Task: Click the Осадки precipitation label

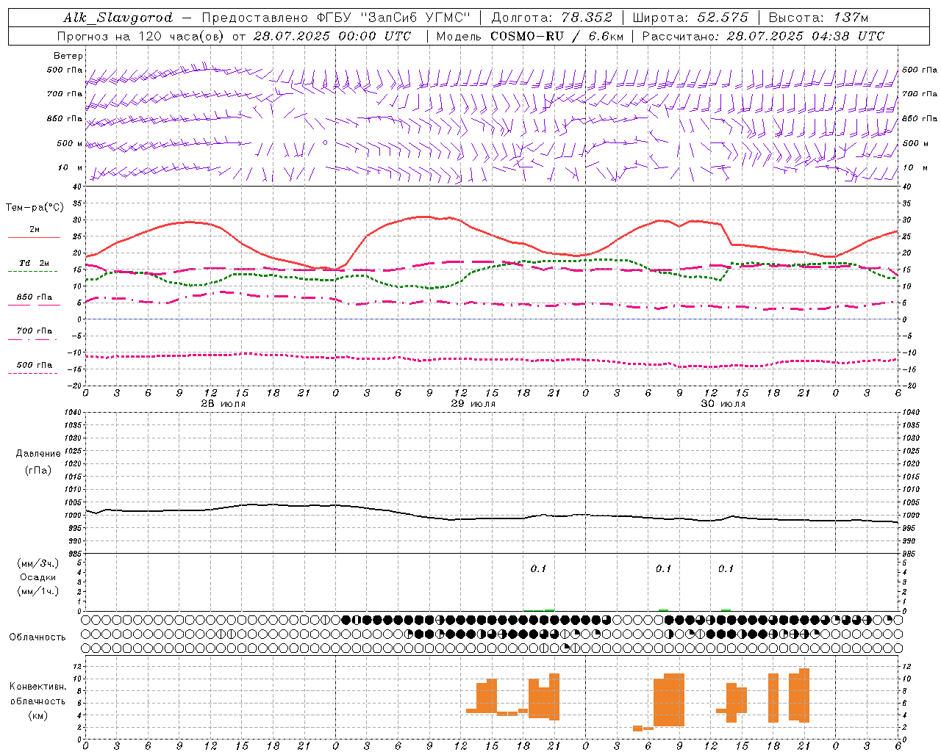Action: coord(38,577)
